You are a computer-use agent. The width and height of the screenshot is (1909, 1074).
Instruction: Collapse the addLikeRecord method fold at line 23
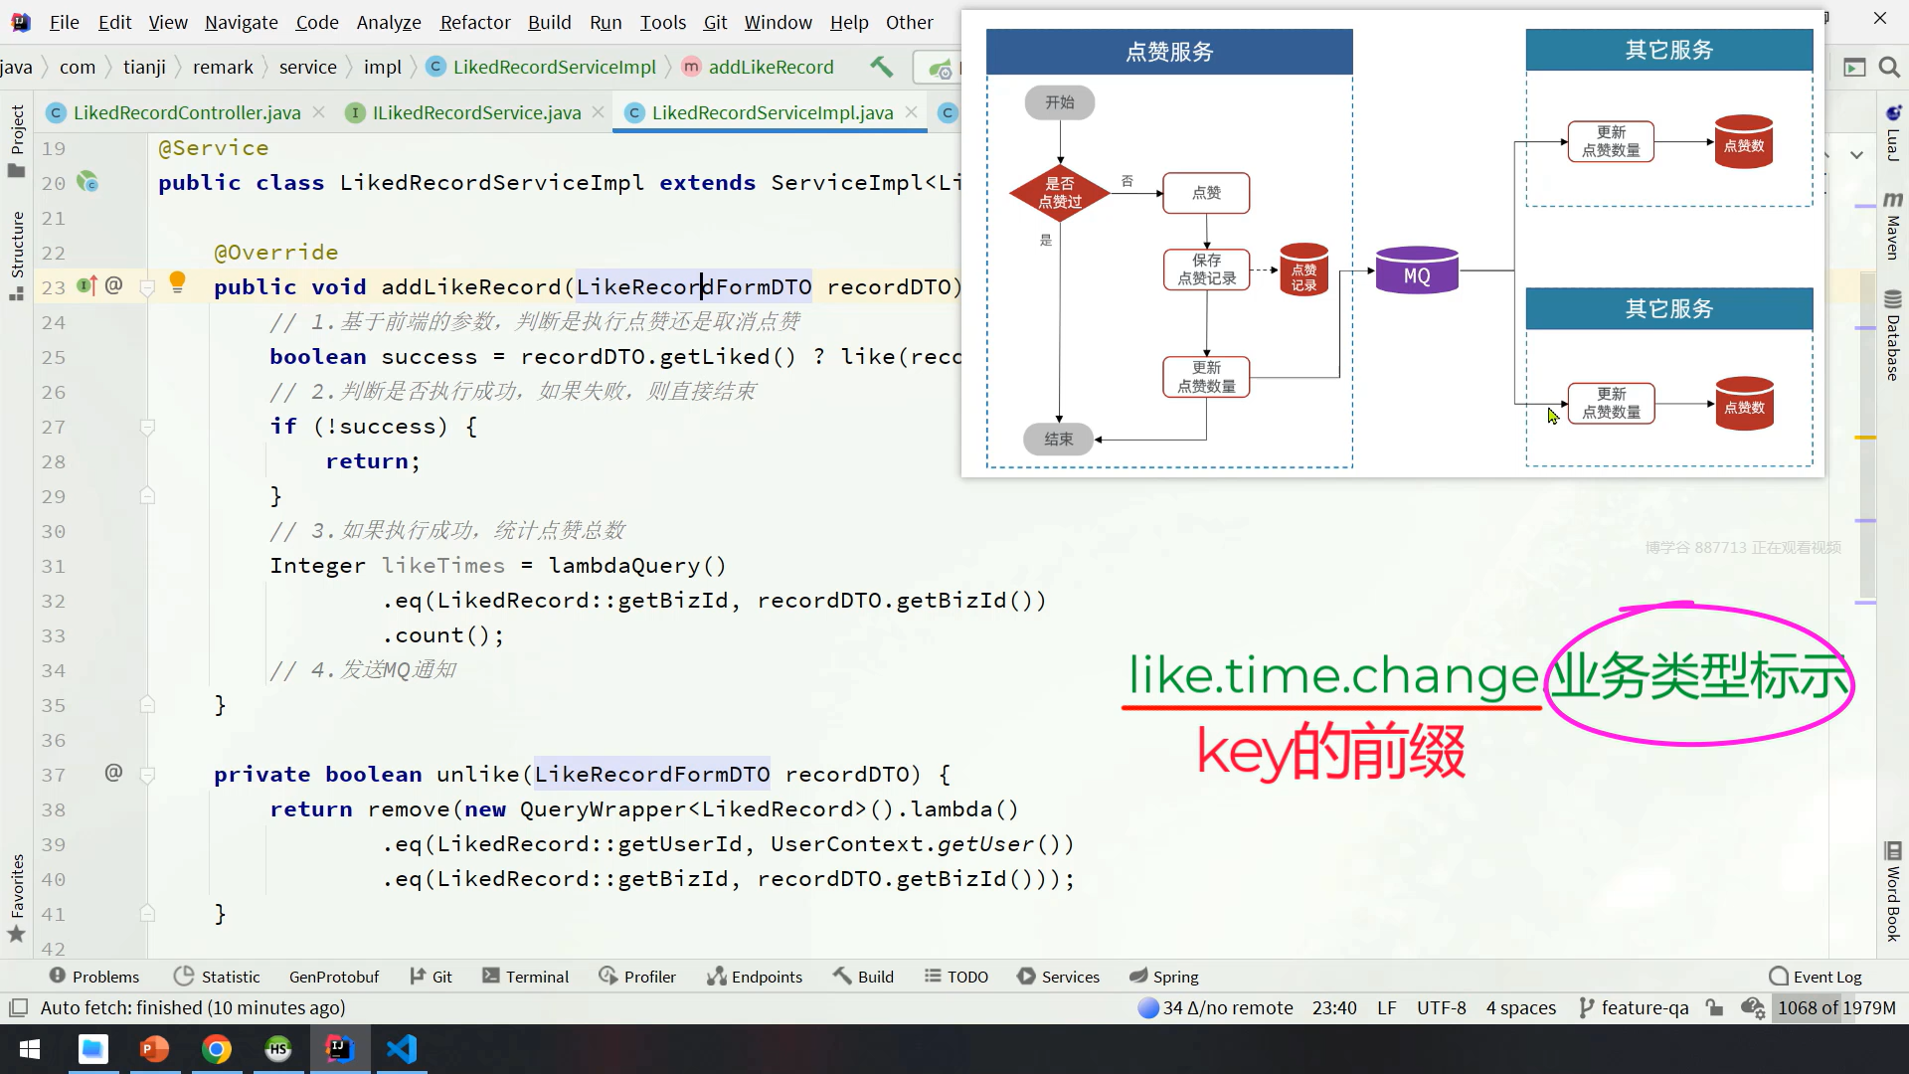(147, 287)
